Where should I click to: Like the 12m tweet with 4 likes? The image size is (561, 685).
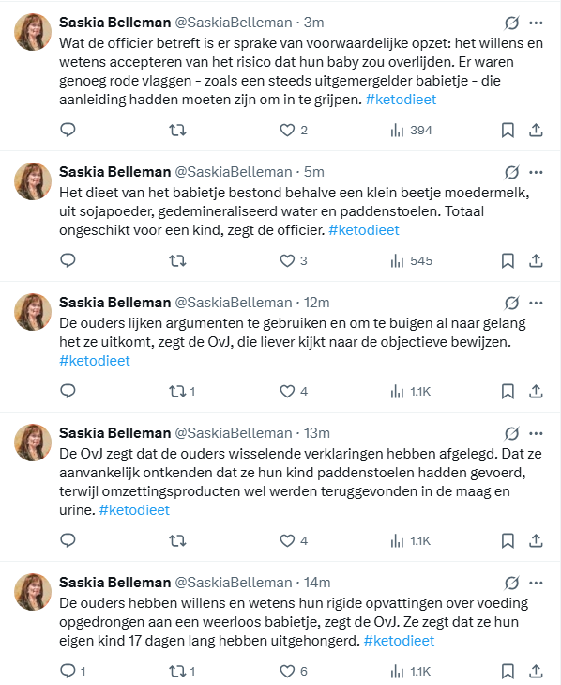click(294, 391)
